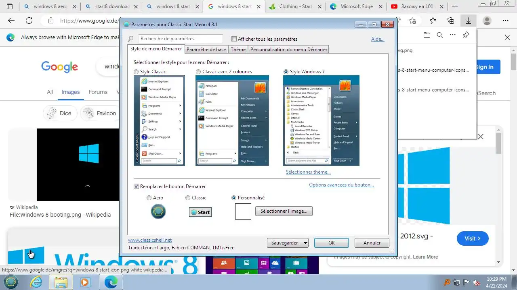The height and width of the screenshot is (290, 517).
Task: Open a new Edge tab
Action: [455, 6]
